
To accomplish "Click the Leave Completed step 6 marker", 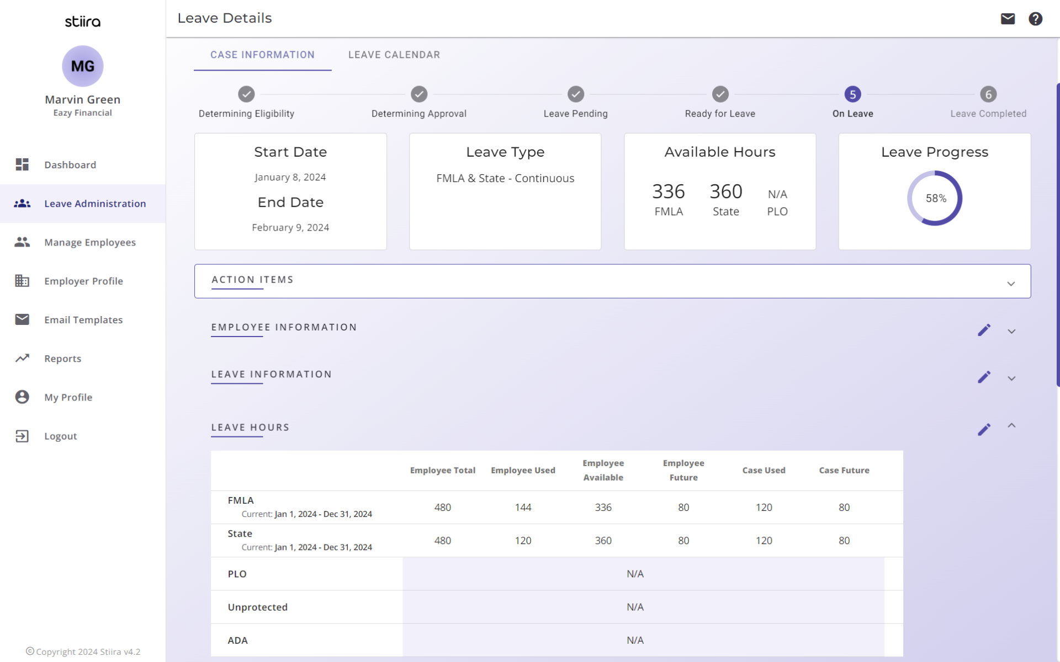I will click(x=988, y=94).
